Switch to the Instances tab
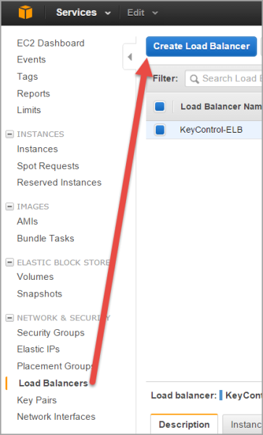This screenshot has height=435, width=263. [x=243, y=424]
